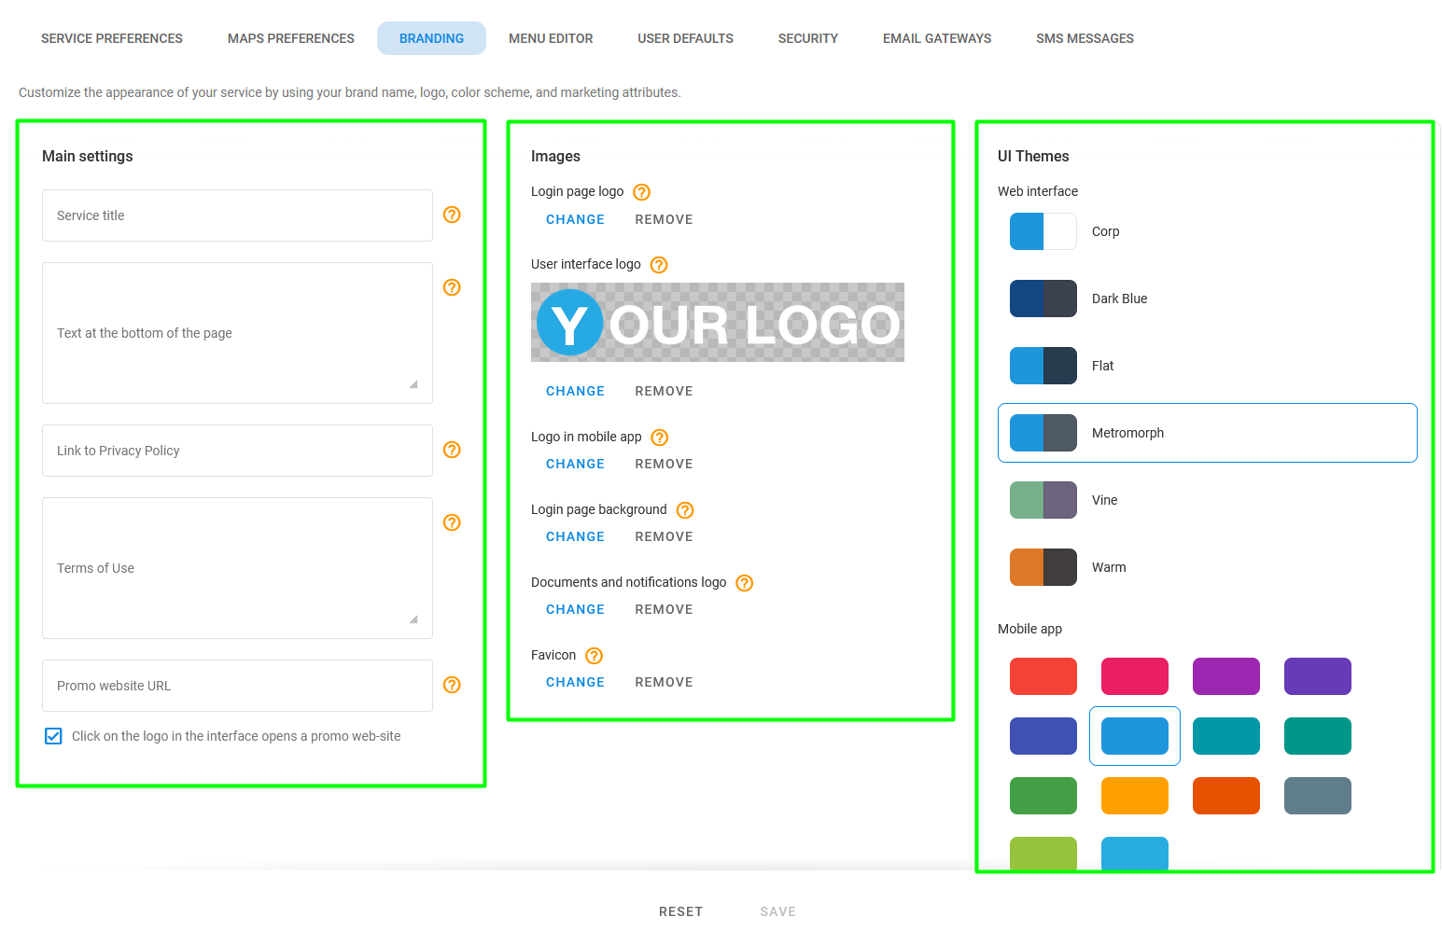This screenshot has height=945, width=1442.
Task: Open help for Text at the bottom field
Action: pyautogui.click(x=452, y=287)
